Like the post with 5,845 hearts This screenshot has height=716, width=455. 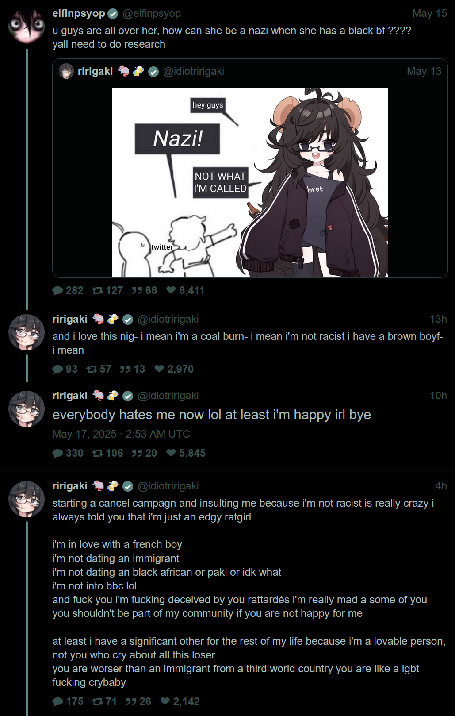pos(171,453)
